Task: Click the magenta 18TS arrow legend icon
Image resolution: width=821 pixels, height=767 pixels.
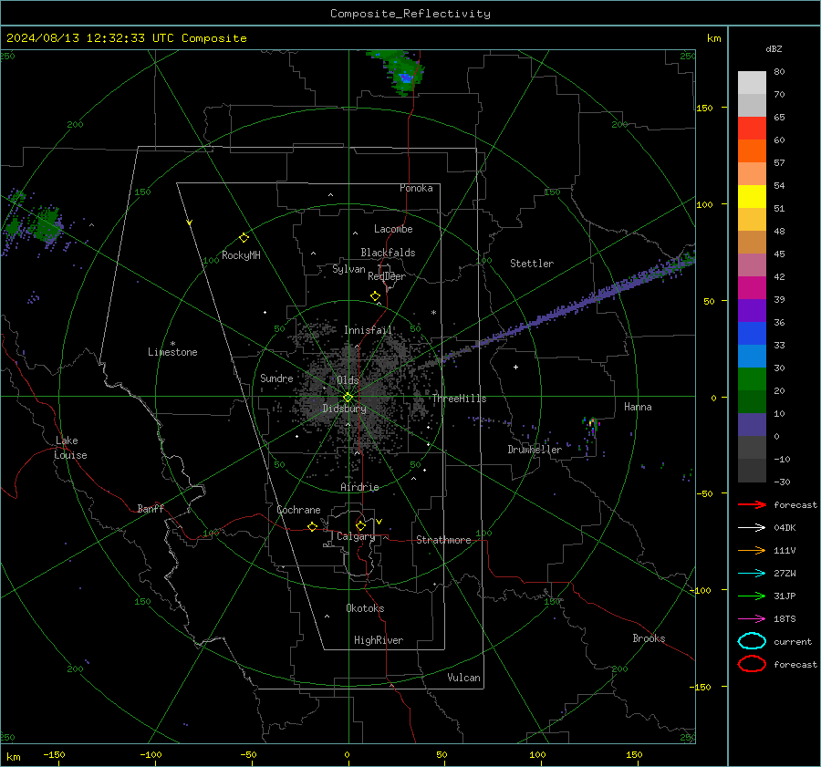Action: pos(752,619)
